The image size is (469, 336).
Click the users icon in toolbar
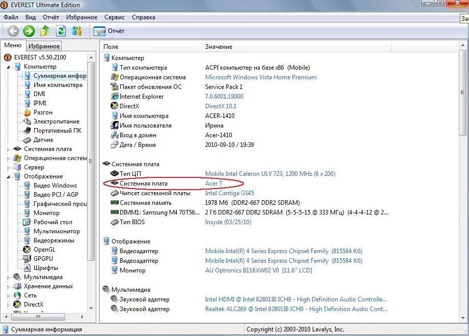pyautogui.click(x=77, y=31)
